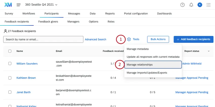This screenshot has width=215, height=107.
Task: Open the Roles sub-tab
Action: (111, 22)
